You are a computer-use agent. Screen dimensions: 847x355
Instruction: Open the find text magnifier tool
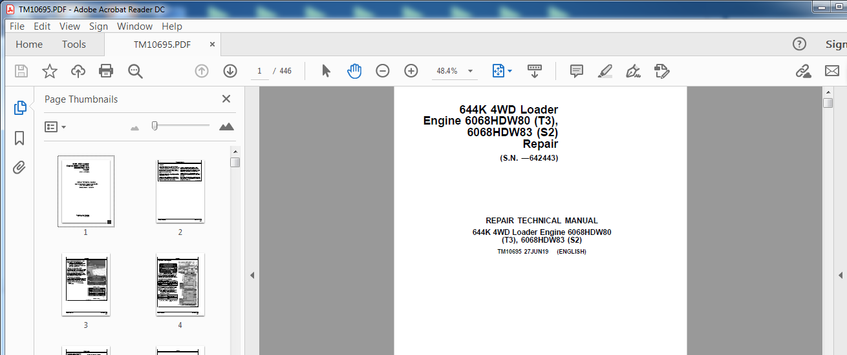(x=135, y=71)
